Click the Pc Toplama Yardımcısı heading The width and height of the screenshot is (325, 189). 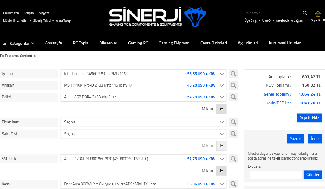tap(18, 56)
